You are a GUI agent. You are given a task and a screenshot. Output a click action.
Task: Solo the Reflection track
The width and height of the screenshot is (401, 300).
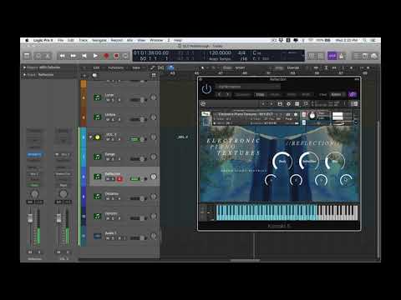(x=114, y=179)
